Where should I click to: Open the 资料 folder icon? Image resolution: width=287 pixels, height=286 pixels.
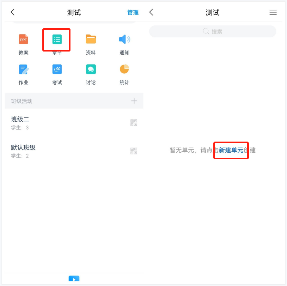click(91, 39)
